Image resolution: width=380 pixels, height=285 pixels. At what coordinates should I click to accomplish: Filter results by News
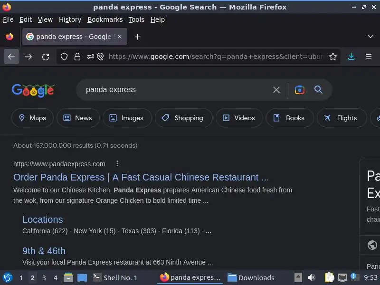pos(78,118)
